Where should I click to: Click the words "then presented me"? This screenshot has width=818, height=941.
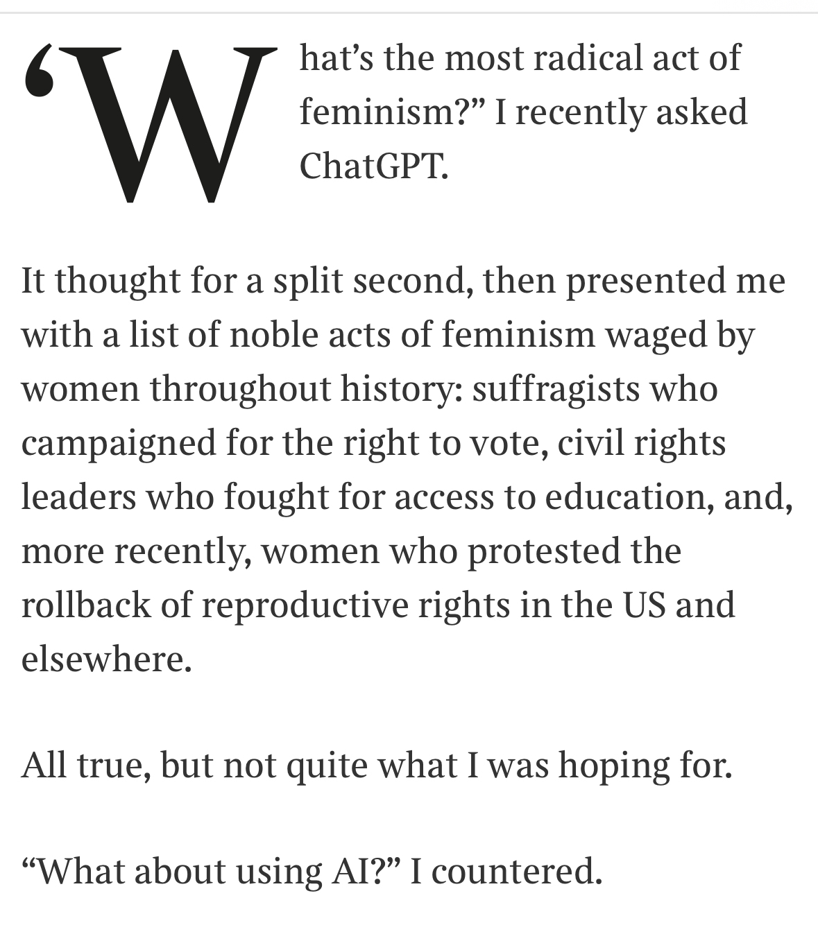coord(633,280)
